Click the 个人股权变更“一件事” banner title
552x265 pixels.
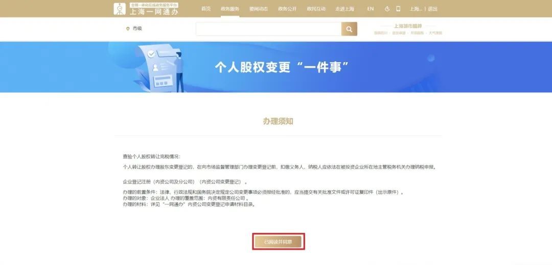282,67
